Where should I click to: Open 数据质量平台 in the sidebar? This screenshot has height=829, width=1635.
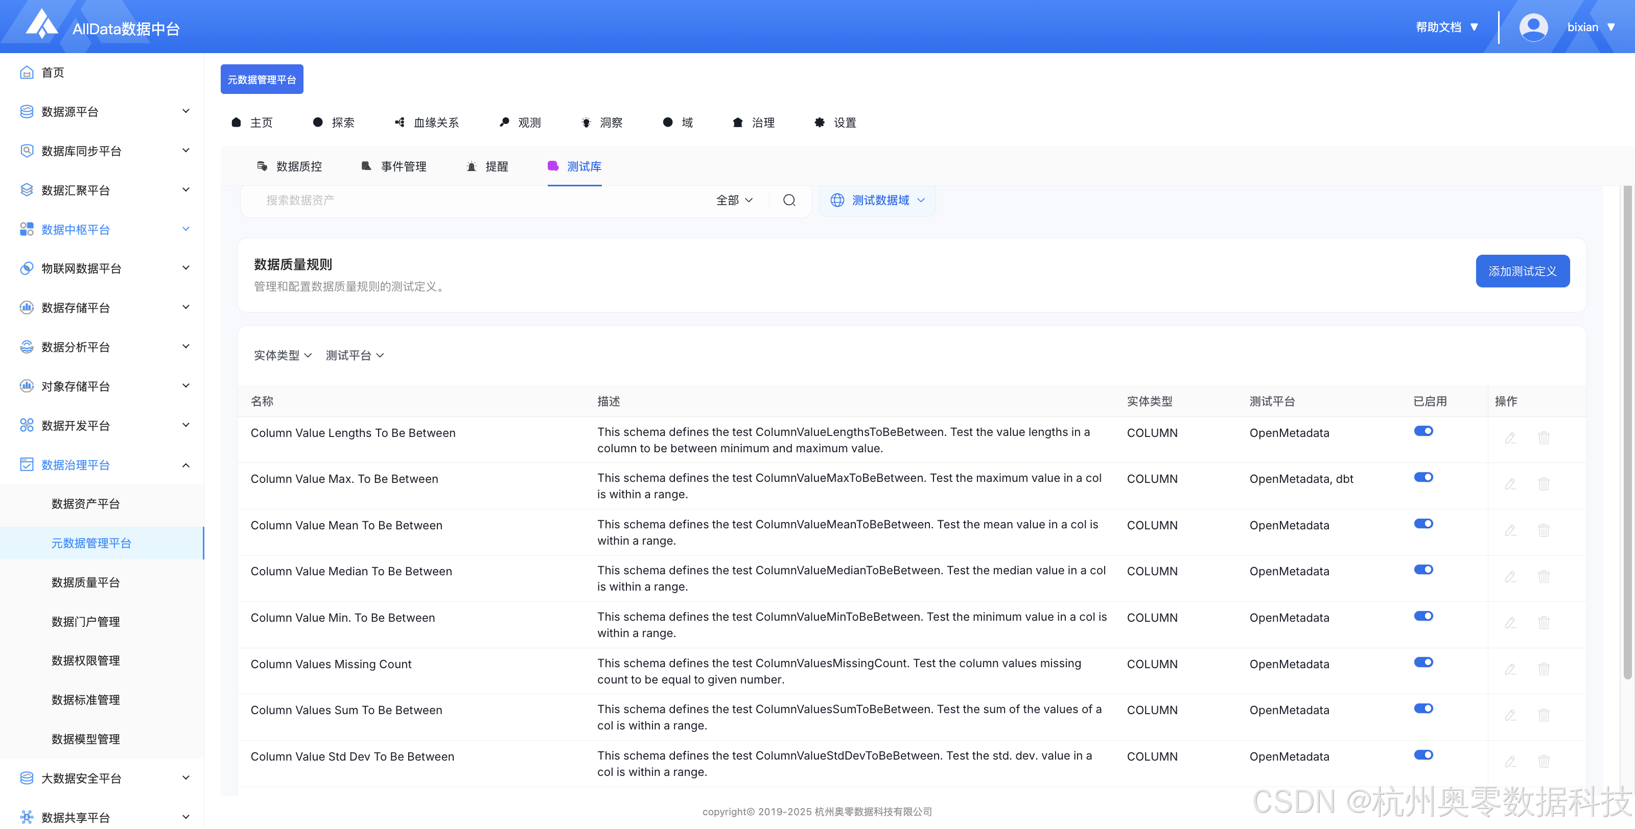[86, 582]
